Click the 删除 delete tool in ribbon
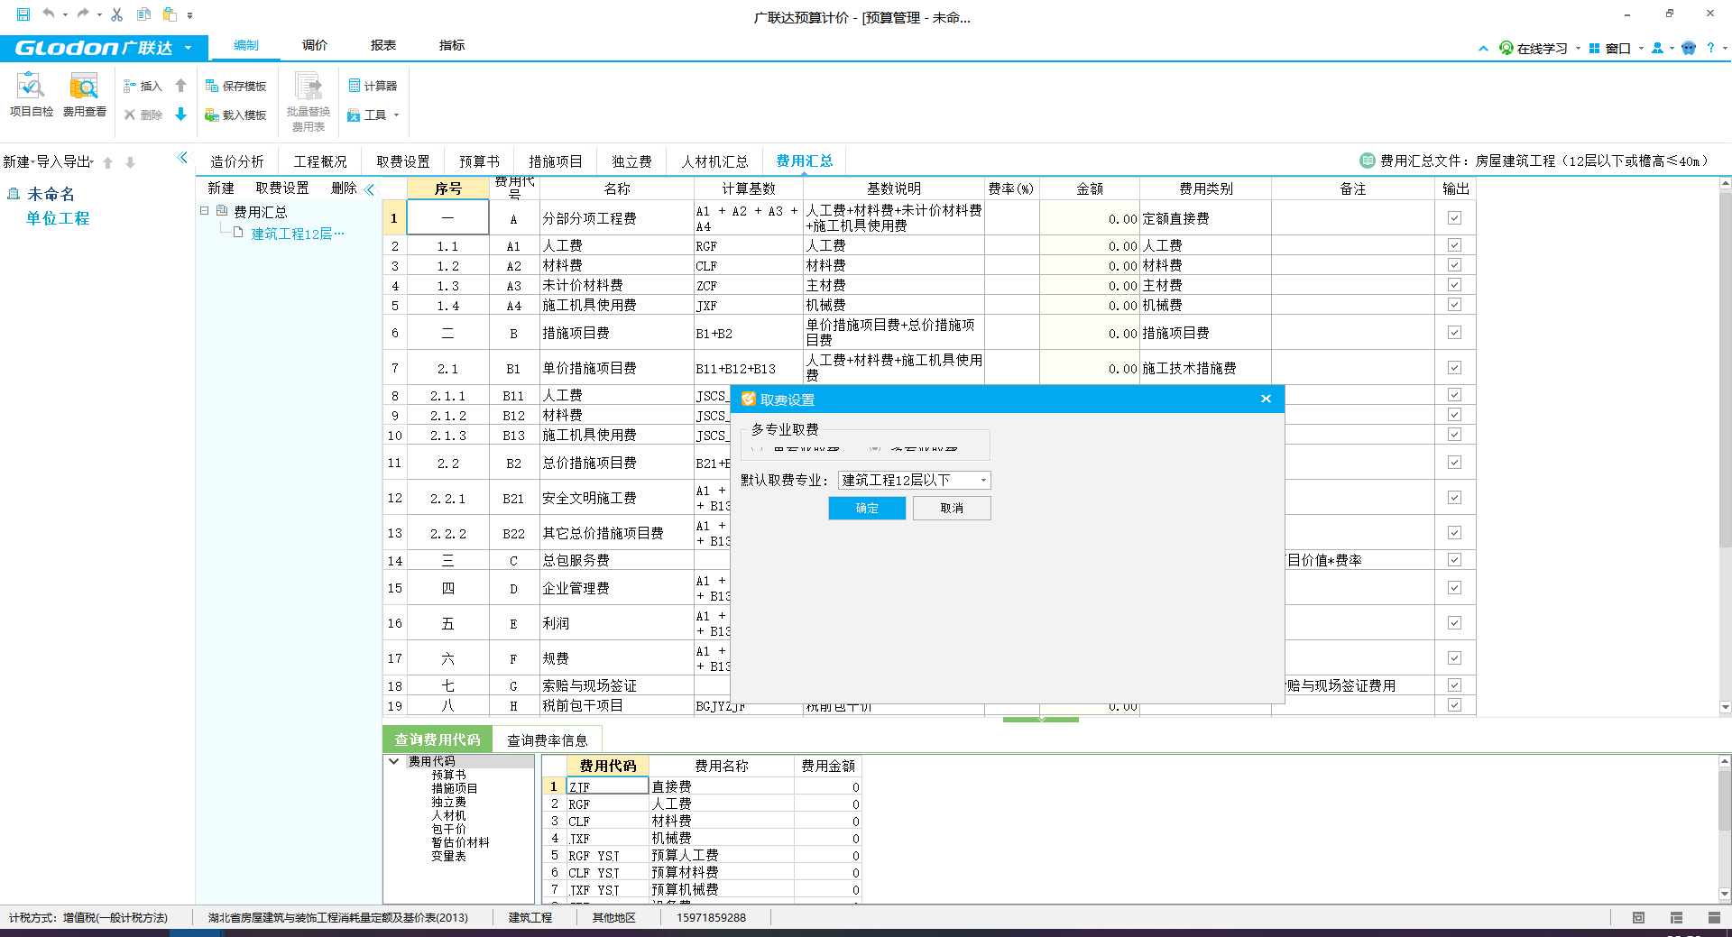The width and height of the screenshot is (1732, 937). (143, 115)
